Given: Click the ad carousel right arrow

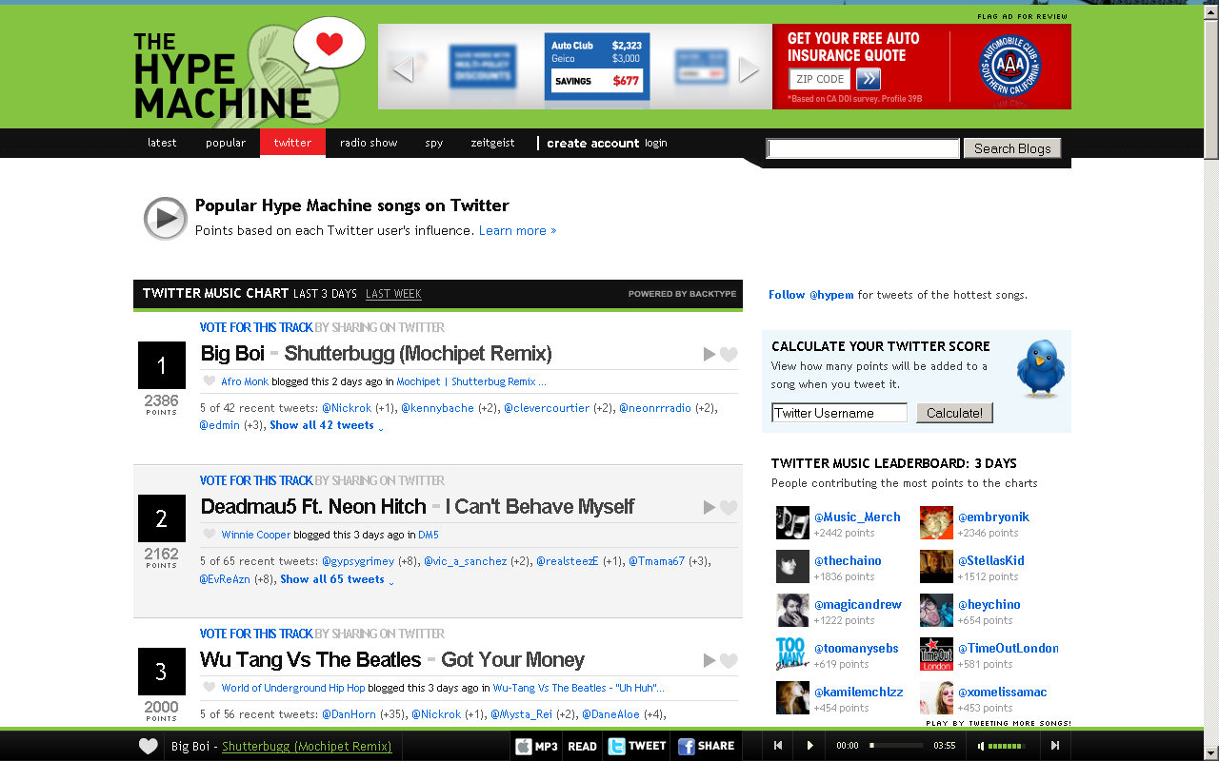Looking at the screenshot, I should click(749, 69).
